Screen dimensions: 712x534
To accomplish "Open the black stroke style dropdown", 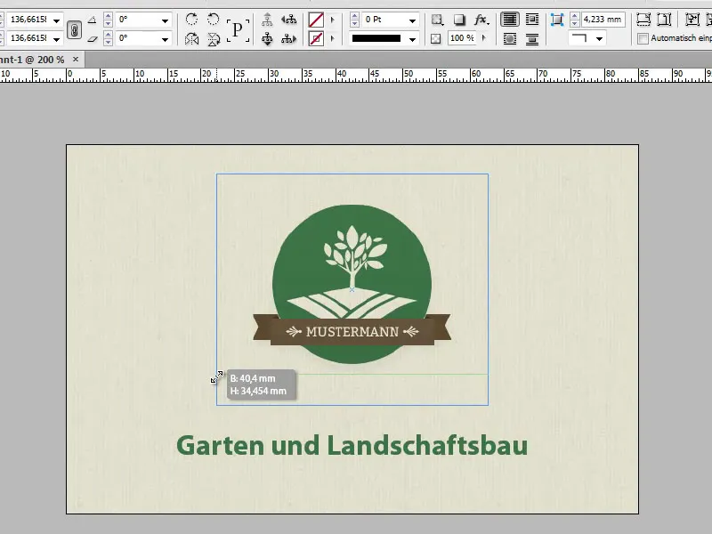I will 412,39.
